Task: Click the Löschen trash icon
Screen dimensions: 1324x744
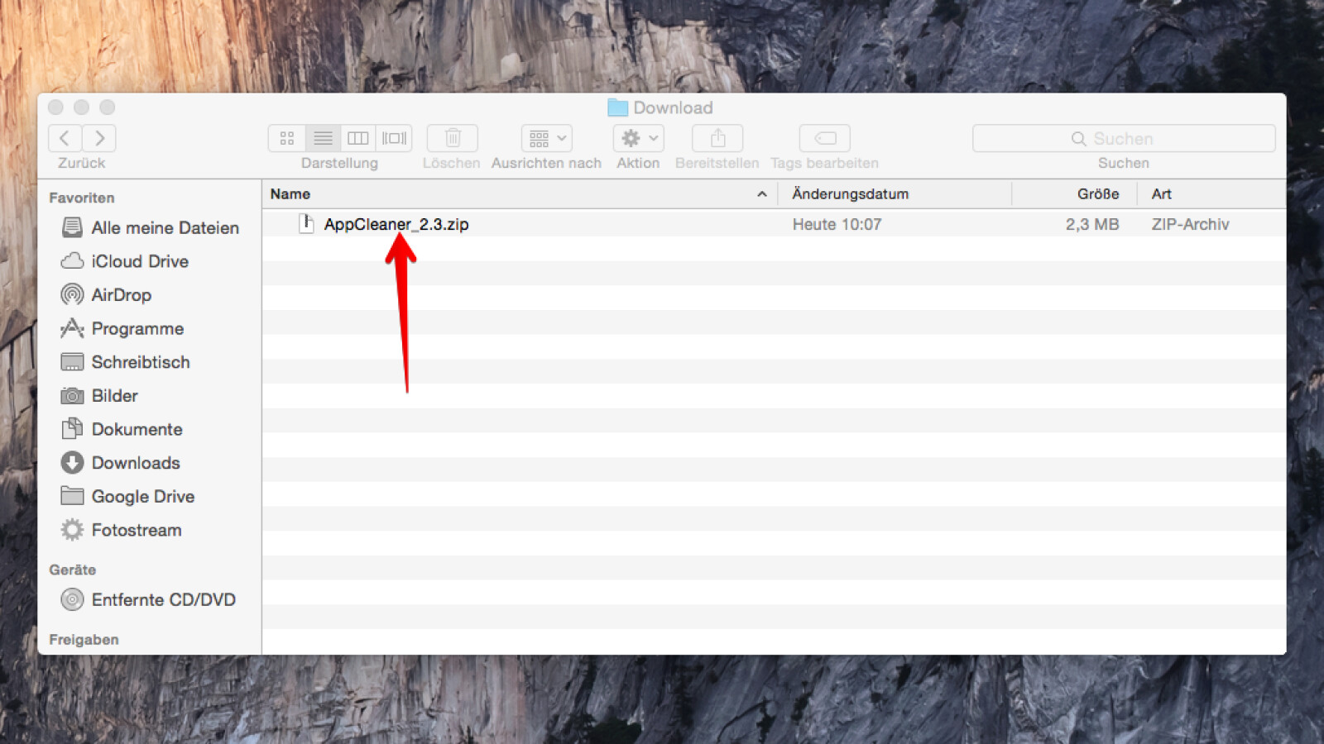Action: 451,138
